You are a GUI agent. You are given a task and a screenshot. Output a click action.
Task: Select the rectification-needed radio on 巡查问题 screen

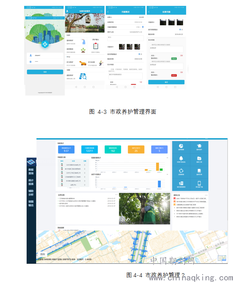[180, 29]
